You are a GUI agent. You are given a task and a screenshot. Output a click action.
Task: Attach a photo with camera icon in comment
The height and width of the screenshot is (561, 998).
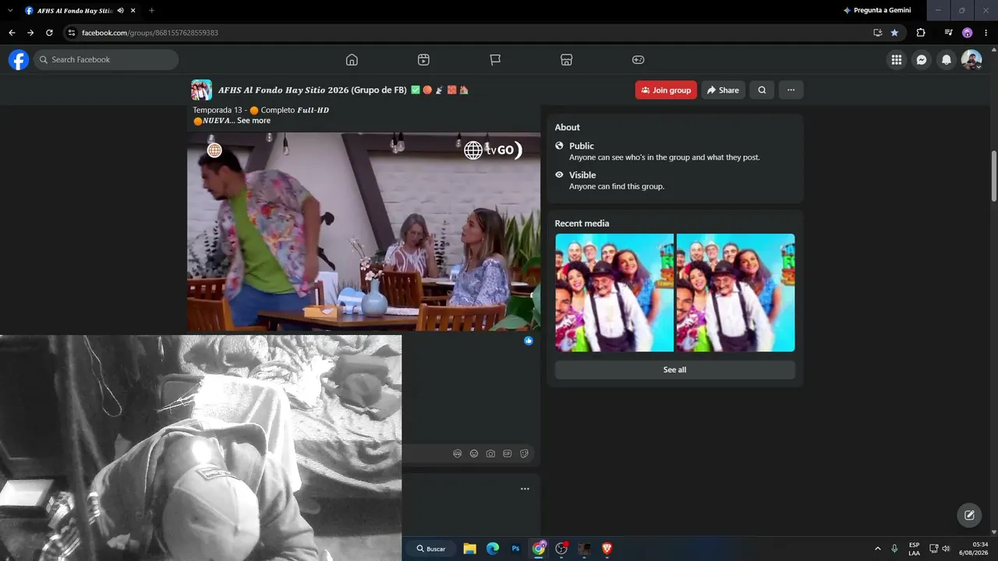click(x=490, y=453)
